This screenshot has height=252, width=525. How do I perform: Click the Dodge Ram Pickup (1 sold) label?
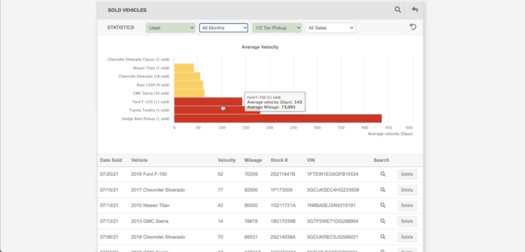click(145, 119)
